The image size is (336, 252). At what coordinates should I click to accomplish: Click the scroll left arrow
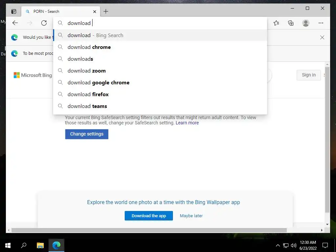(x=9, y=230)
